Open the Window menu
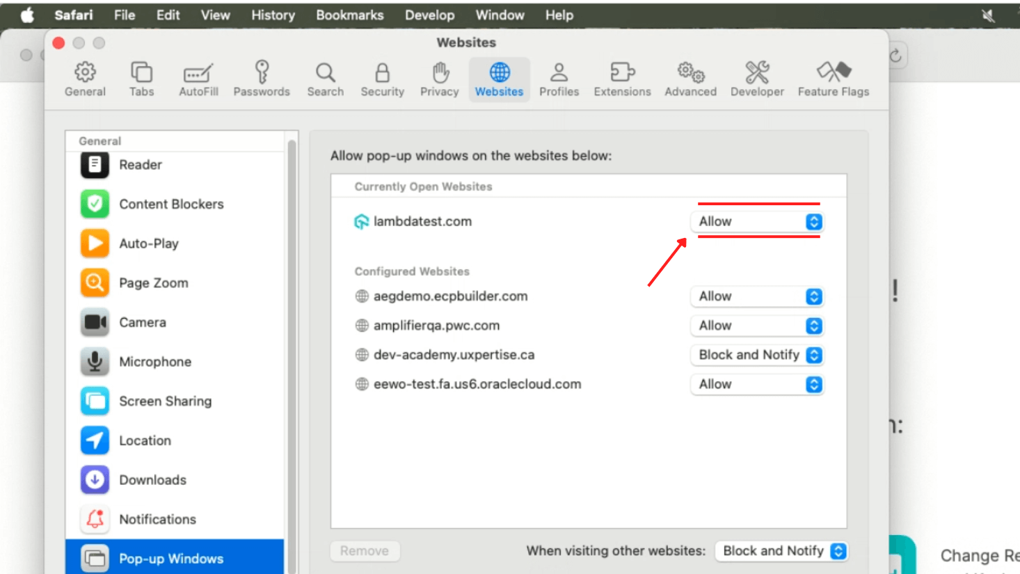The image size is (1020, 574). click(x=500, y=15)
